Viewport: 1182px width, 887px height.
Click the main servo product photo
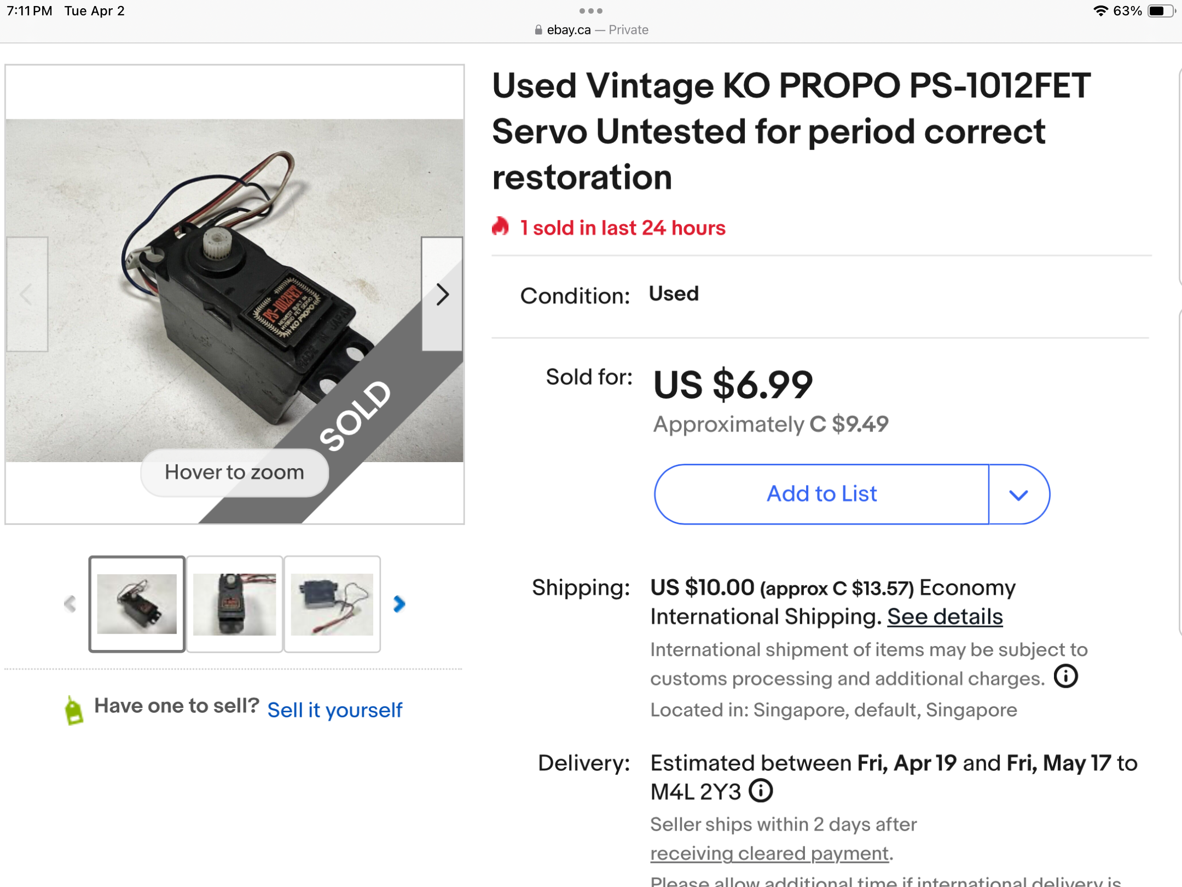(x=234, y=291)
